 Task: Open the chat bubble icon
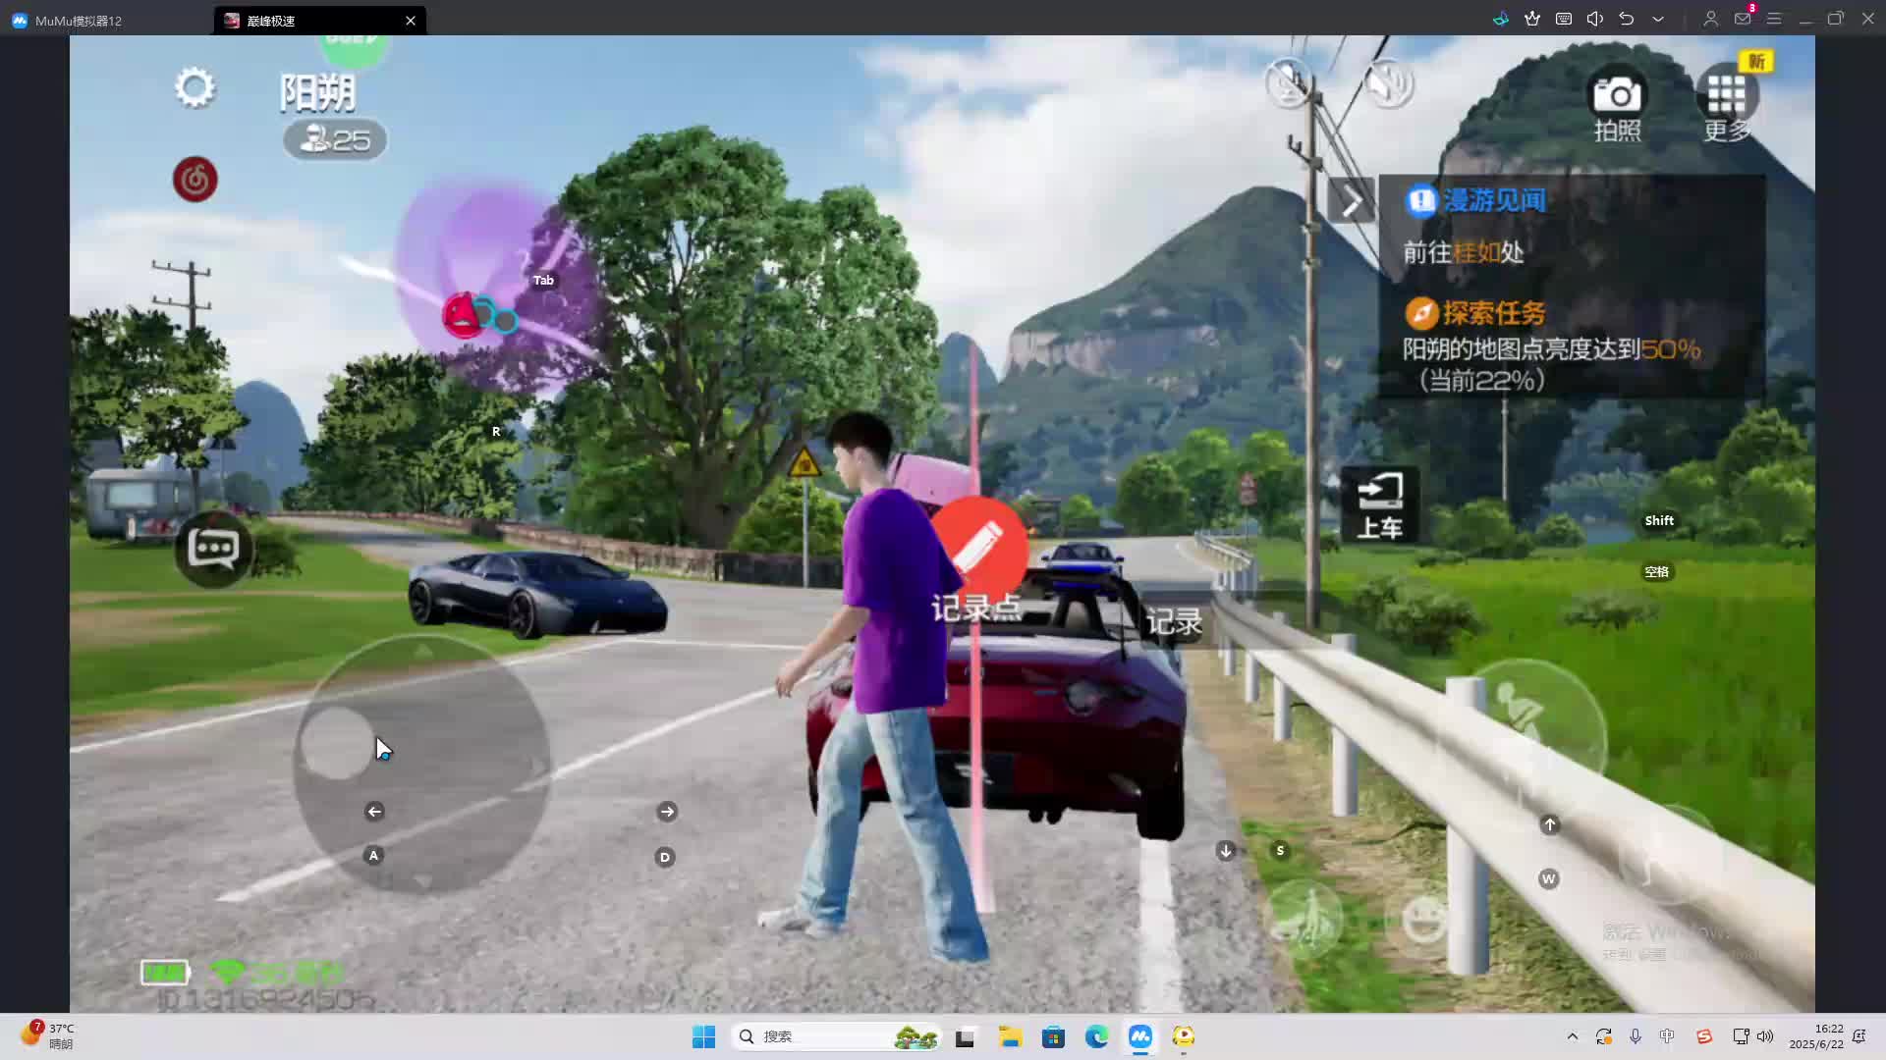[213, 549]
